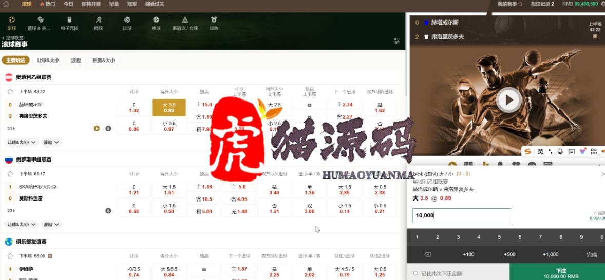The height and width of the screenshot is (280, 605).
Task: Expand 31 more markets for 弗洛里茨多夫 match
Action: (x=11, y=128)
